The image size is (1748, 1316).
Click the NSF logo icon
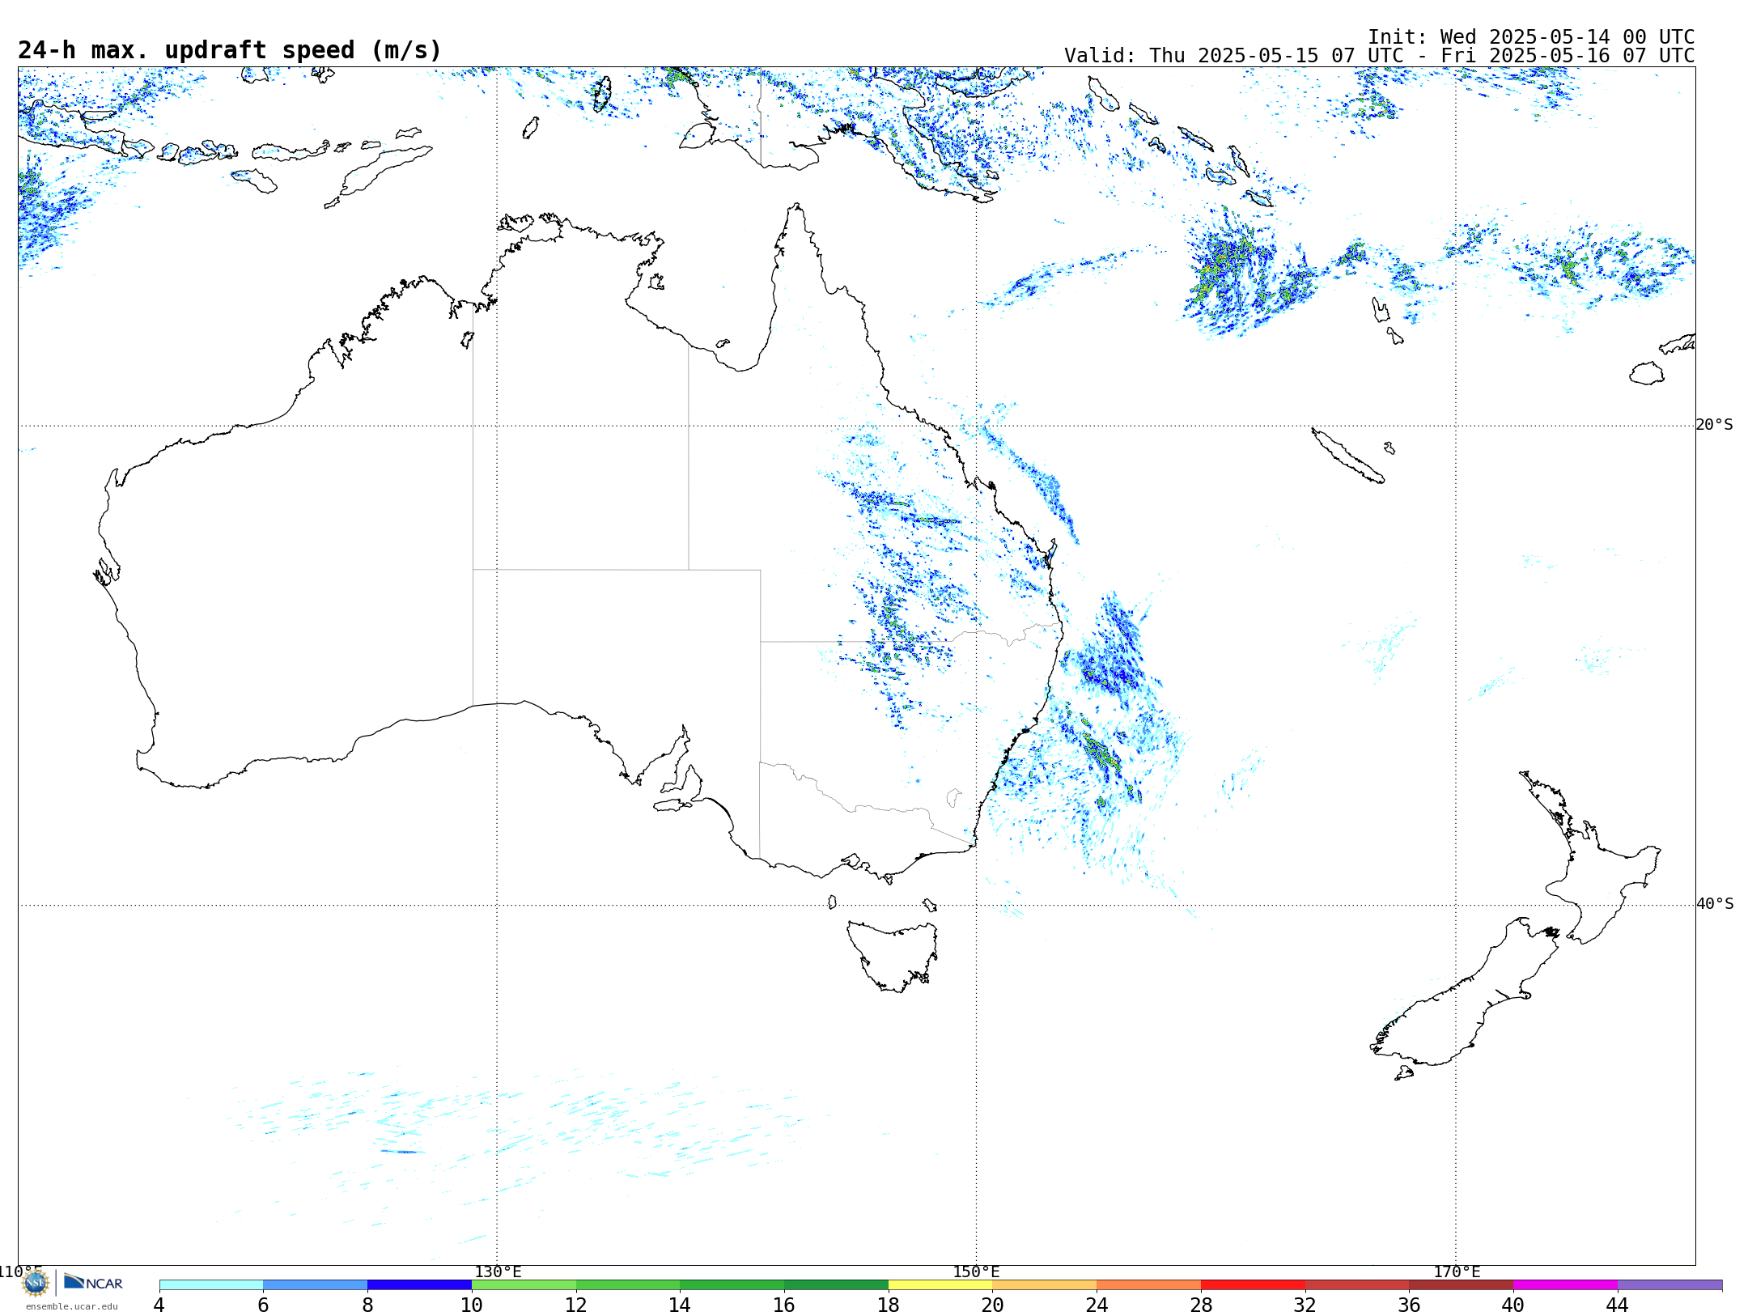36,1283
